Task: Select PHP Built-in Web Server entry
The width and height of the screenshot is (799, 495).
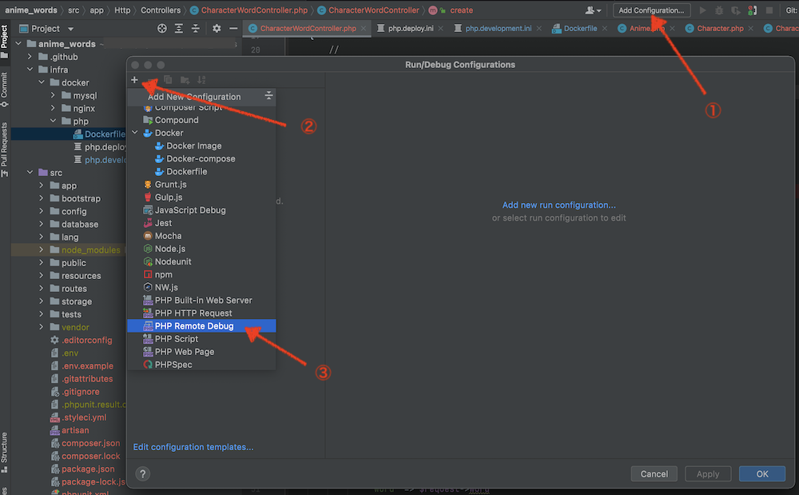Action: 201,300
